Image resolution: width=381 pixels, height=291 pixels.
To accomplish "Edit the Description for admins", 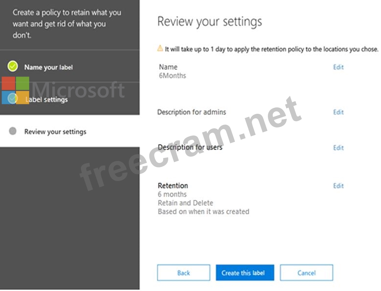I will click(338, 112).
